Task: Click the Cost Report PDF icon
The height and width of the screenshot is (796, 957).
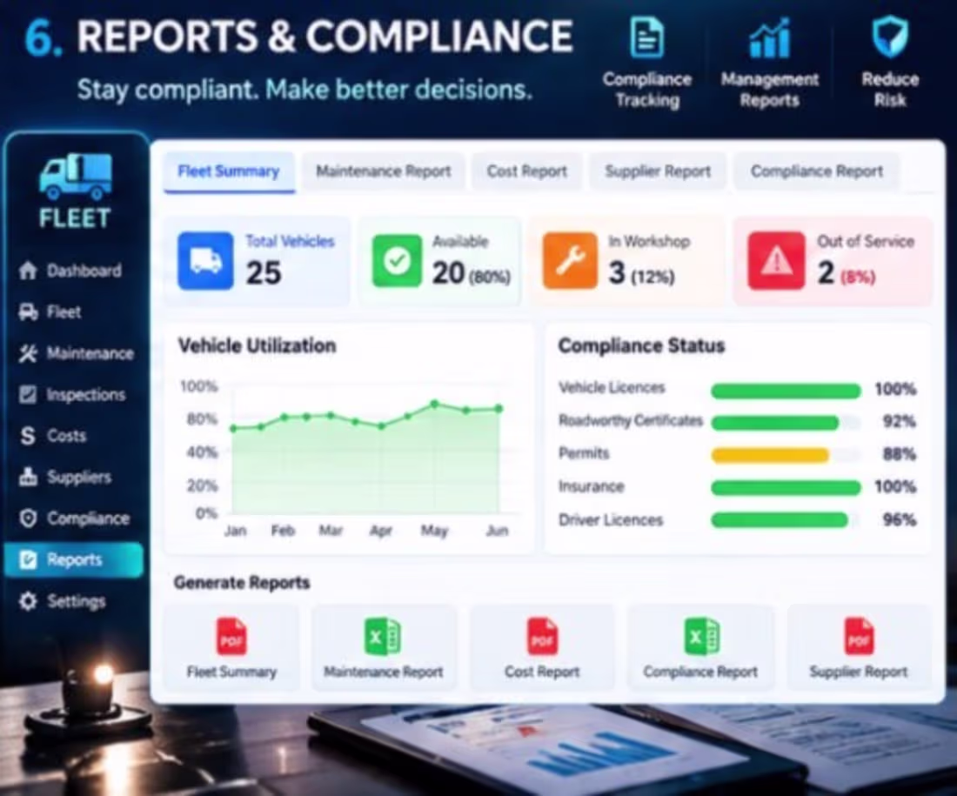Action: click(x=542, y=636)
